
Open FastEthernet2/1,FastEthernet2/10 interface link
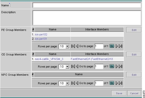point(92,59)
